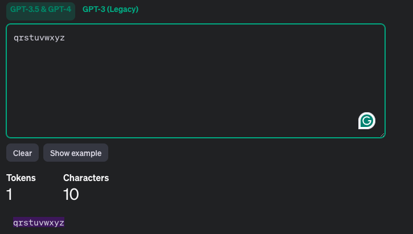This screenshot has width=413, height=234.
Task: Click the Grammarly icon in the text box
Action: (x=366, y=120)
